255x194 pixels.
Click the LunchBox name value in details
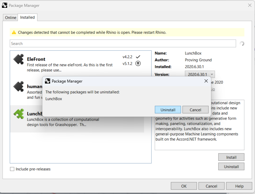coord(193,53)
